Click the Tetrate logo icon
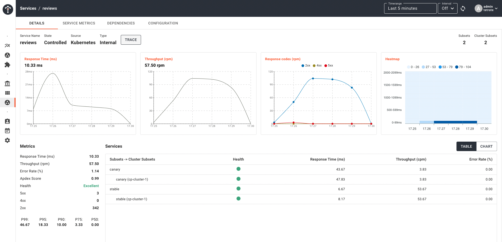Screen dimensions: 502x242 (8, 9)
